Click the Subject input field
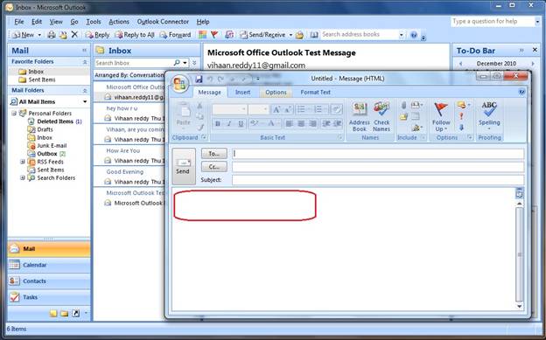 click(378, 180)
